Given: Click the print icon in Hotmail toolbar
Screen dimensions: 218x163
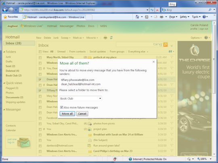Looking at the screenshot, I should [x=105, y=38].
